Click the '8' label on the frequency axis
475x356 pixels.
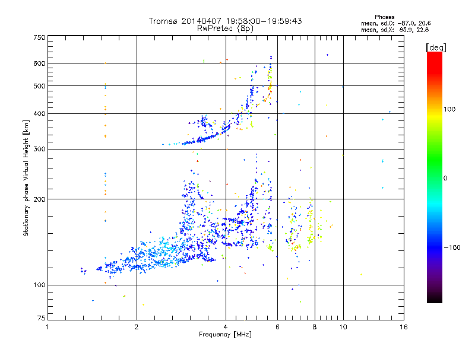pyautogui.click(x=315, y=327)
